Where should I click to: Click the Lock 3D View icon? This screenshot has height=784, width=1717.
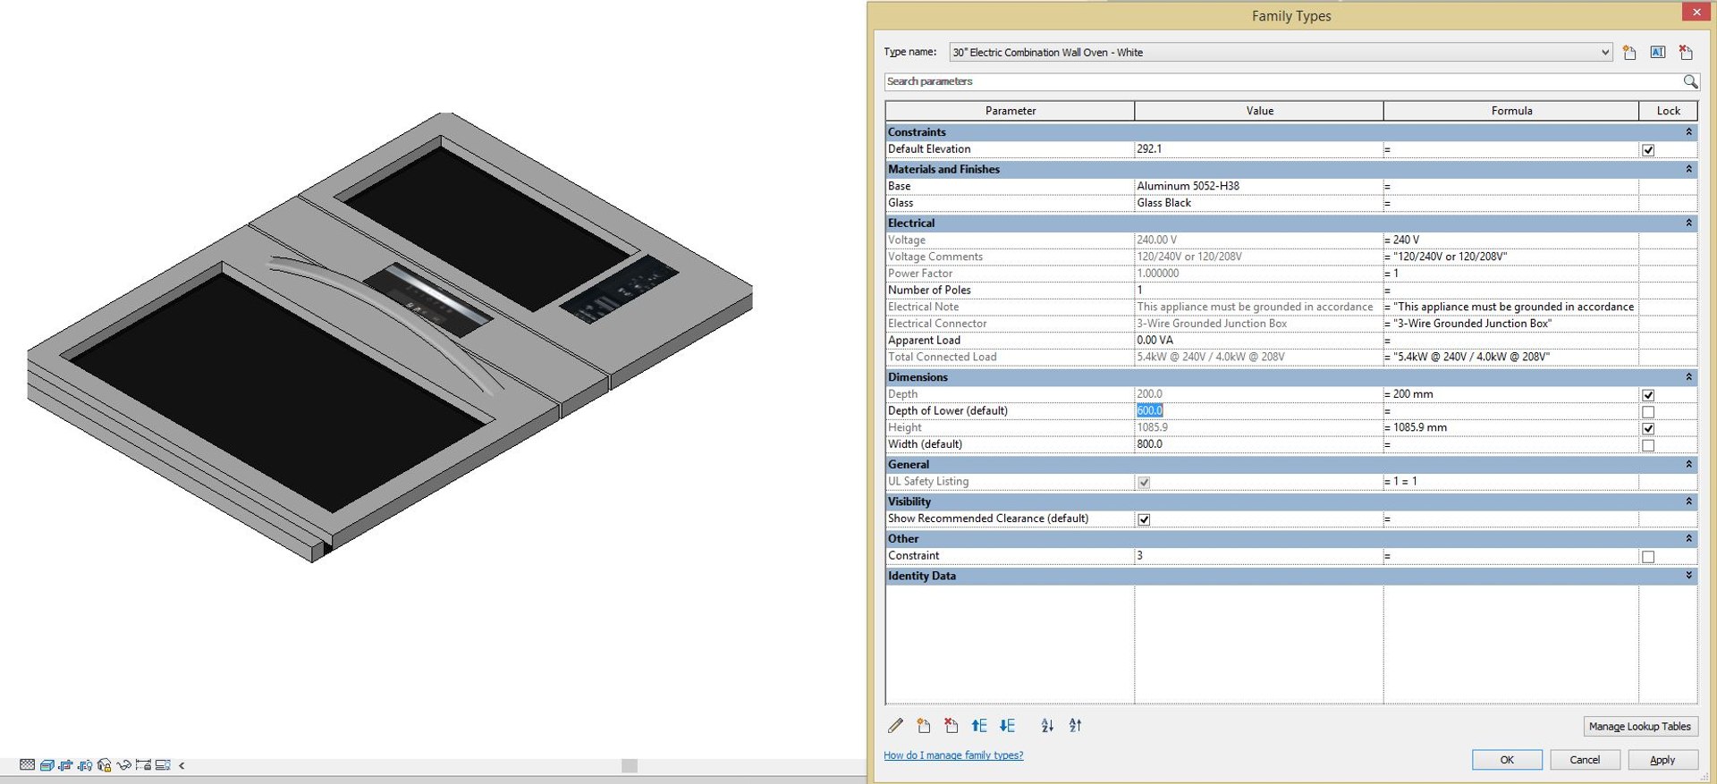click(105, 765)
